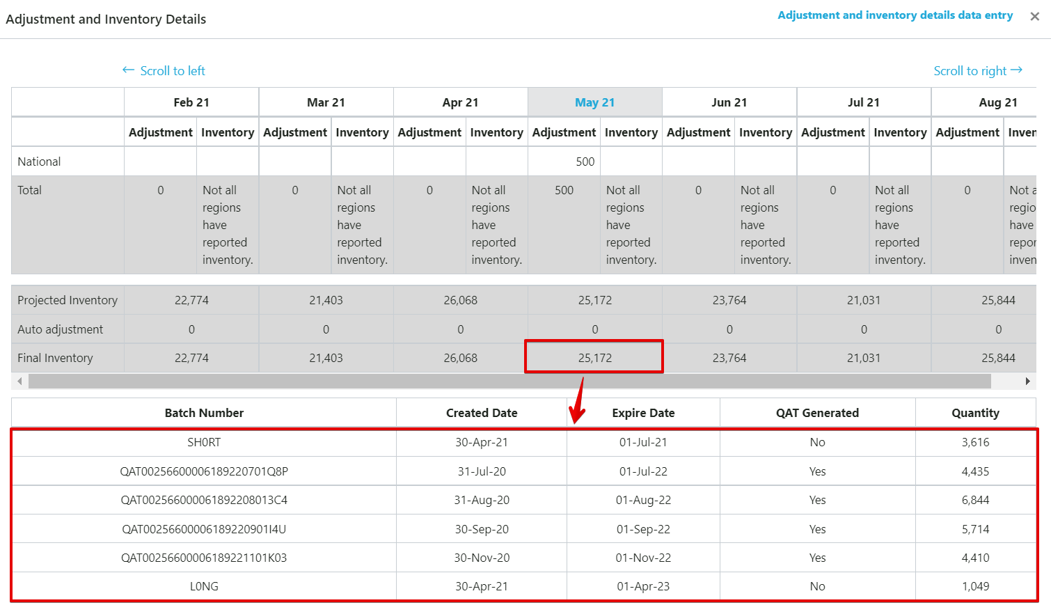
Task: Click National adjustment field showing 500
Action: coord(564,162)
